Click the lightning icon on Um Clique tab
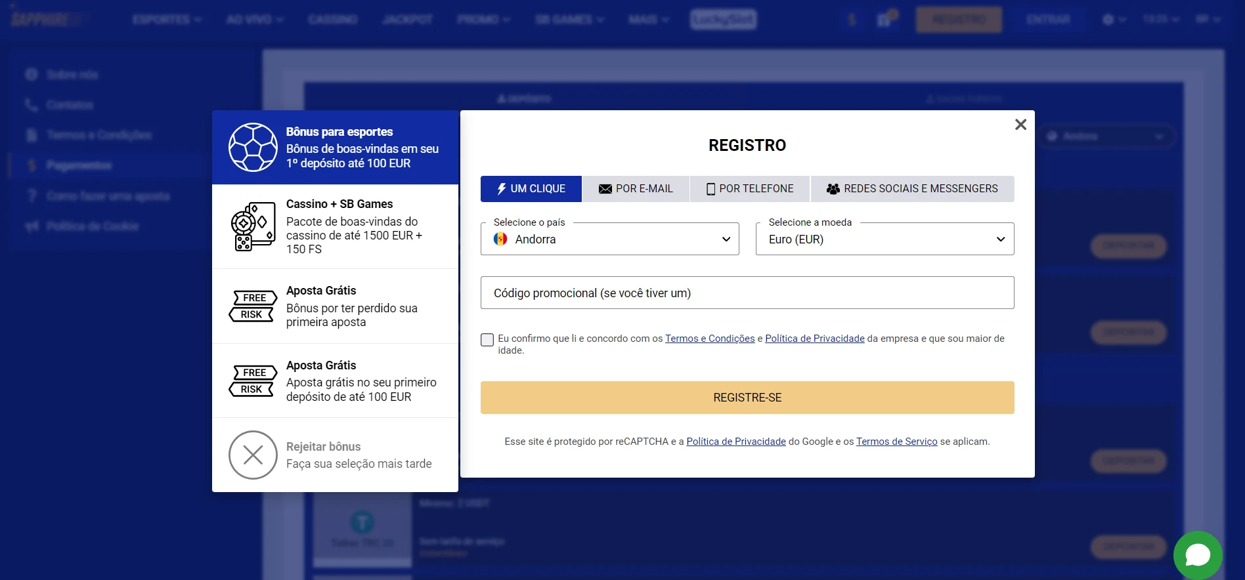This screenshot has width=1245, height=580. click(502, 189)
